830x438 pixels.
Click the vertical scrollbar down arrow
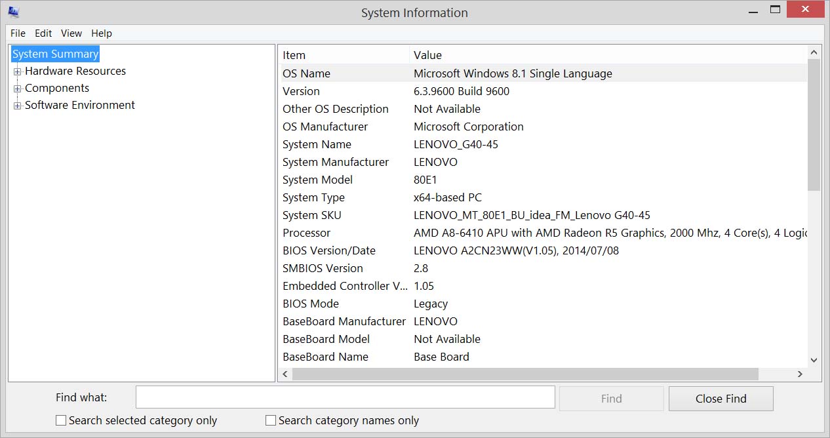click(x=814, y=360)
